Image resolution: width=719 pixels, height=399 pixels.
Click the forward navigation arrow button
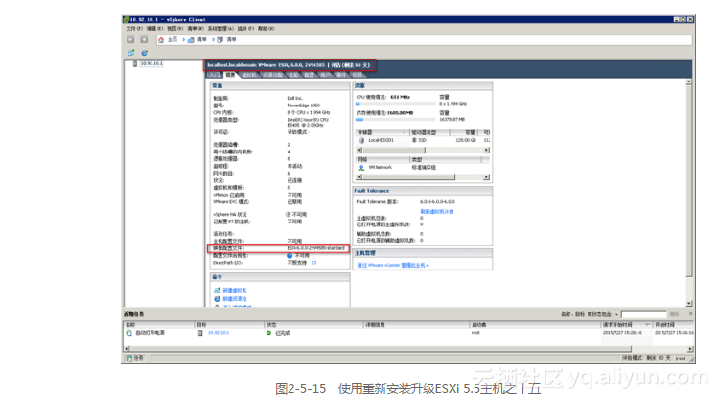tap(144, 40)
